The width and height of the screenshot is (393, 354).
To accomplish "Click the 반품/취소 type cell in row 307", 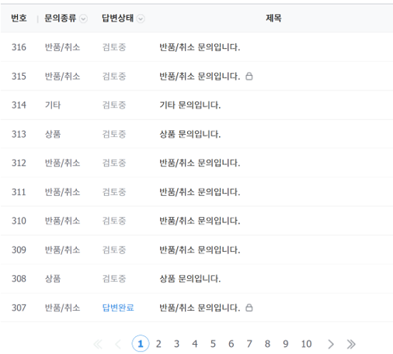I will click(62, 308).
